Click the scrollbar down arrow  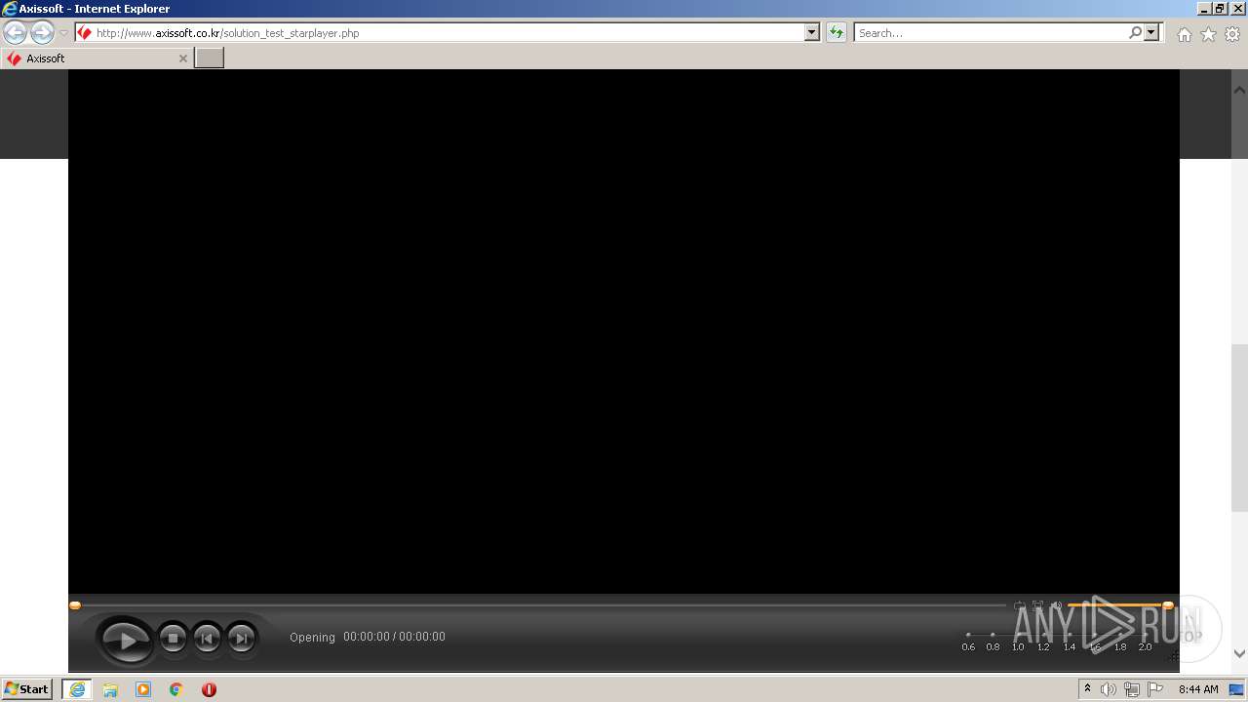pos(1239,654)
